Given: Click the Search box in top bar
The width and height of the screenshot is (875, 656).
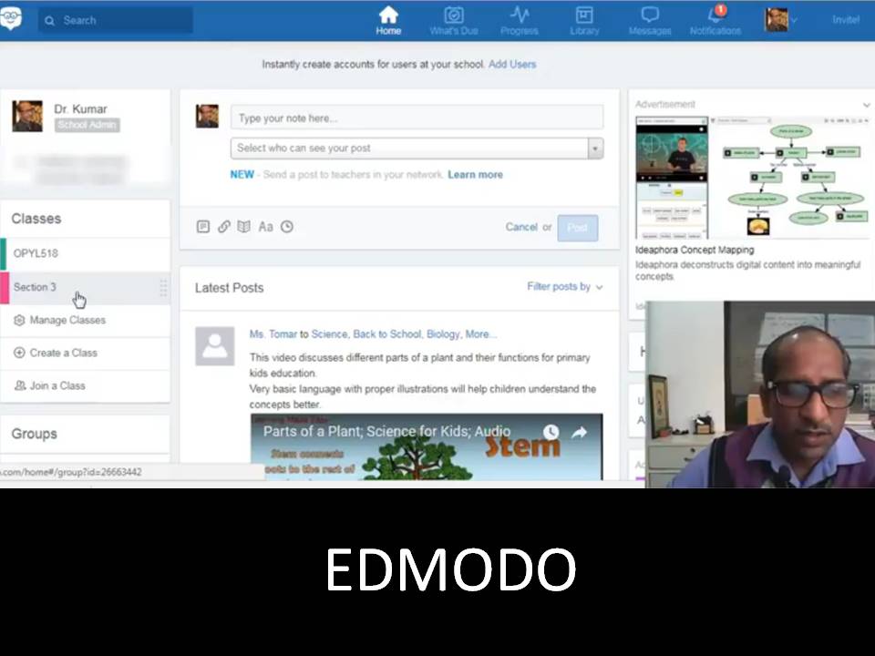Looking at the screenshot, I should pyautogui.click(x=116, y=21).
